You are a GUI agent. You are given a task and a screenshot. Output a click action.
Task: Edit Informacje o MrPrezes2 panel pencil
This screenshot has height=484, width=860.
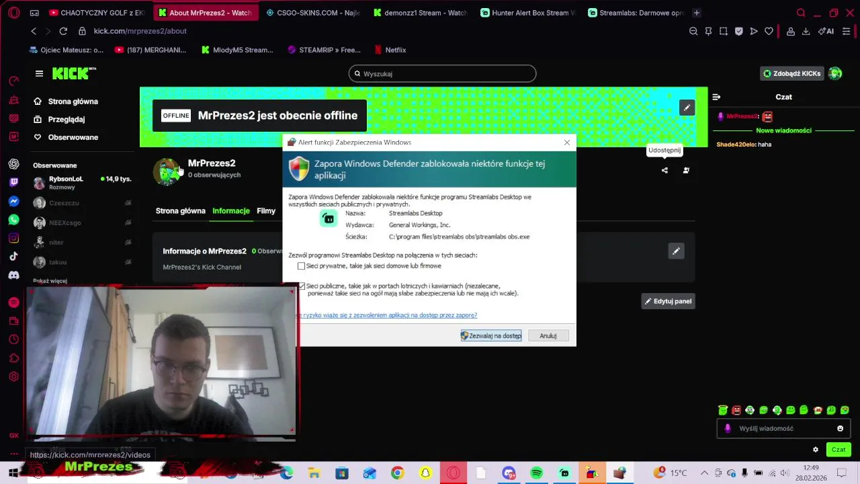tap(676, 251)
